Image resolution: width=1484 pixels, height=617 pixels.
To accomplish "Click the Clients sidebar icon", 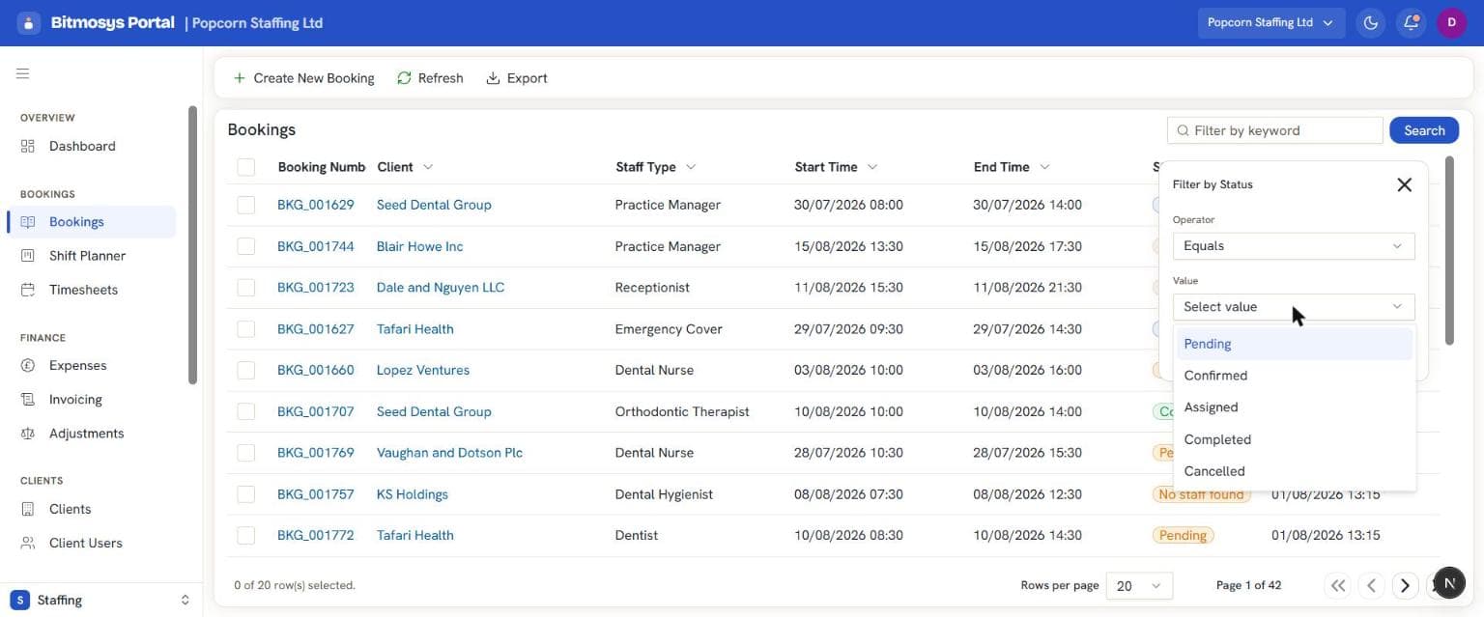I will coord(28,509).
